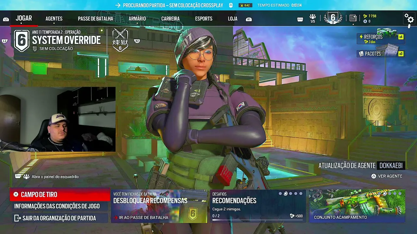Open the ESPORTS tab

[x=204, y=19]
